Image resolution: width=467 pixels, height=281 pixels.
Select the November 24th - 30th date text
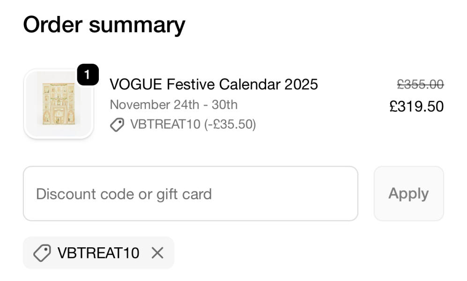[x=174, y=104]
